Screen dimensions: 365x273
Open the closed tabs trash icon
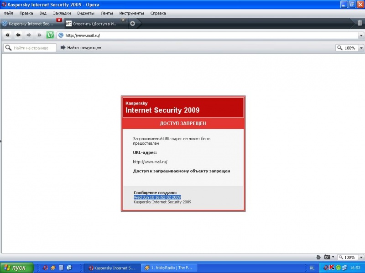click(x=360, y=23)
